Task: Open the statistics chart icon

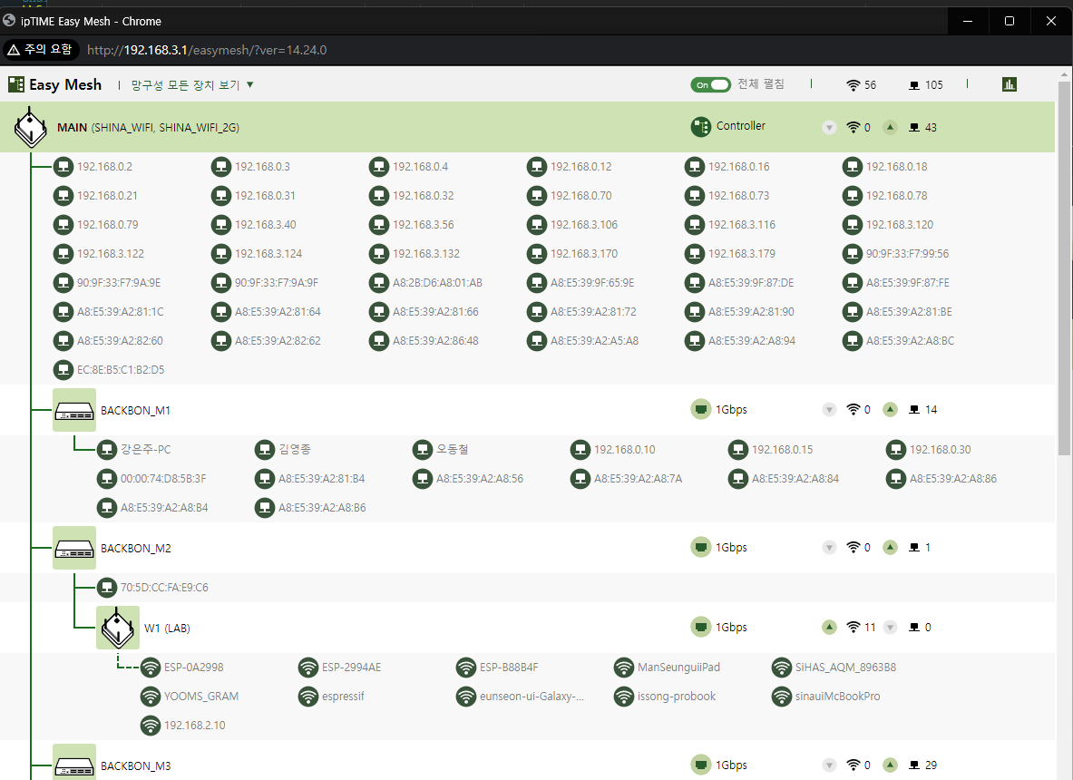Action: (1009, 84)
